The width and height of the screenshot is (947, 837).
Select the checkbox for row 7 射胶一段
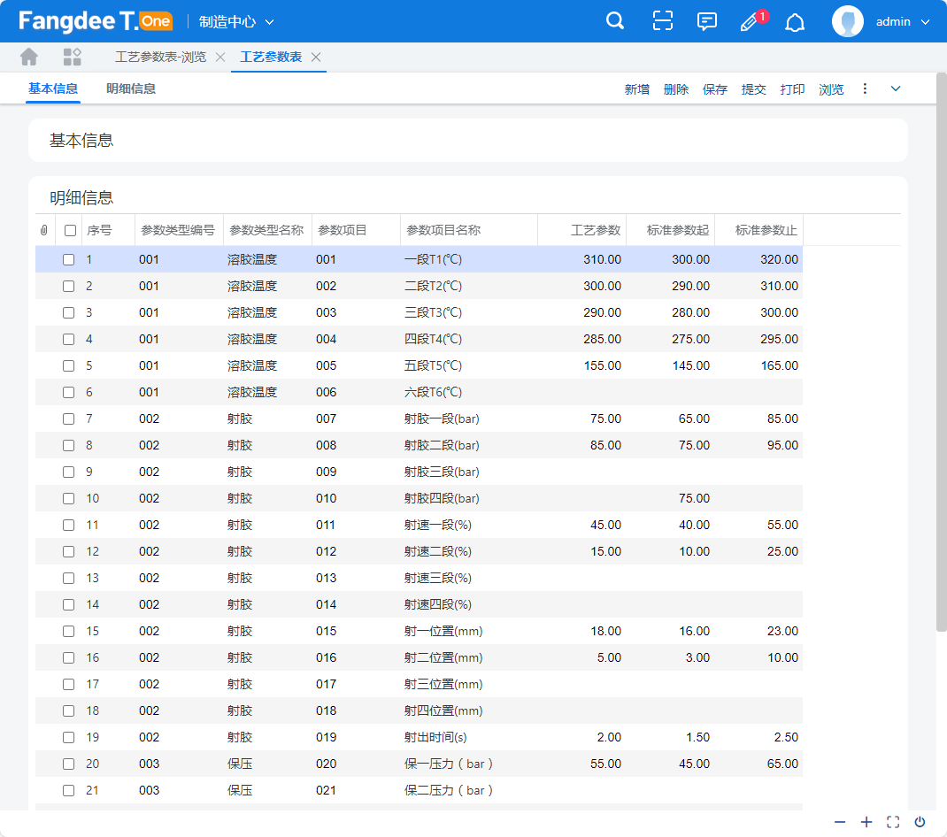[69, 419]
